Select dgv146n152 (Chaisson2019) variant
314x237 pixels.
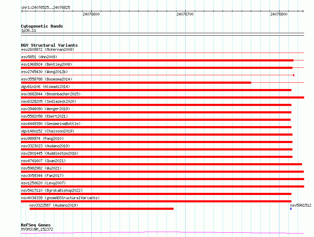pos(48,131)
